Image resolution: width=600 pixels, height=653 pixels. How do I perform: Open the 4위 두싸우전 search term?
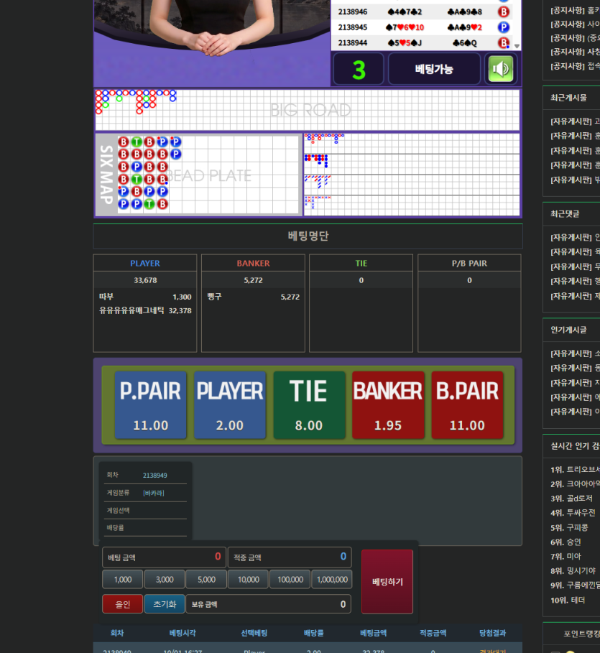(x=573, y=513)
